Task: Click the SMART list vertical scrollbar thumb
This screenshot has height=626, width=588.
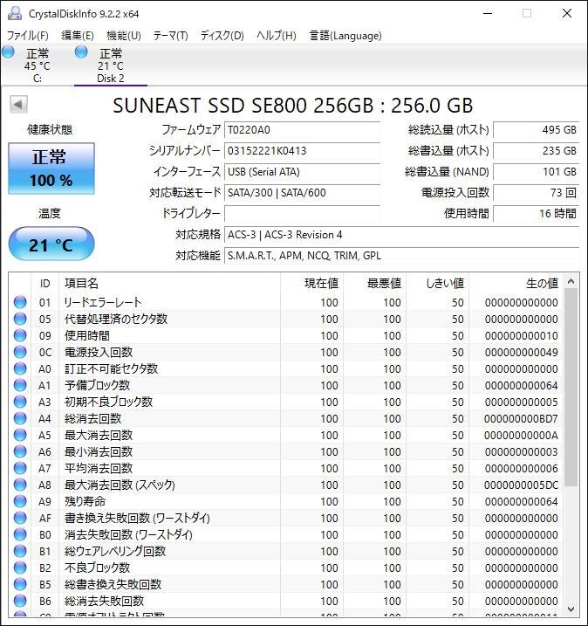Action: pos(571,388)
